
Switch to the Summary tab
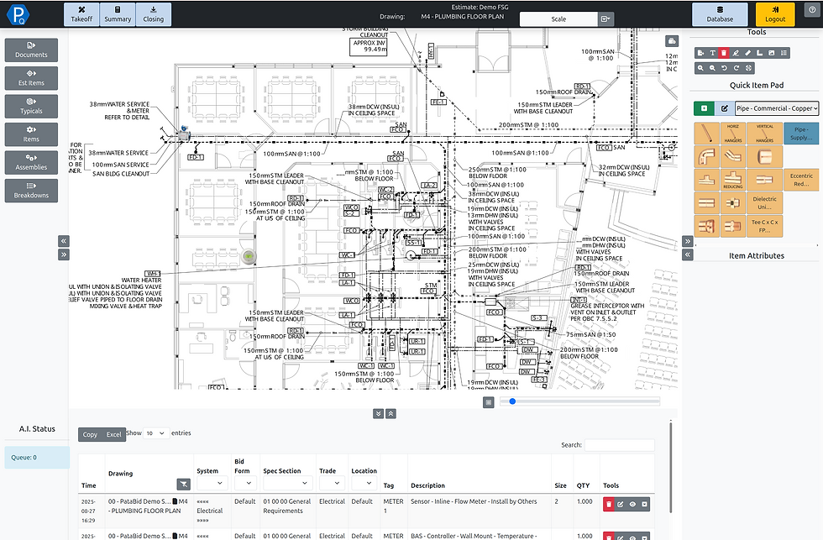point(117,14)
